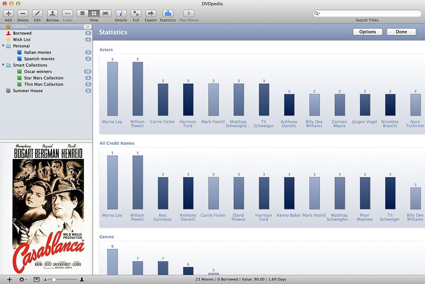
Task: Open the search magnifier dropdown
Action: (x=317, y=13)
